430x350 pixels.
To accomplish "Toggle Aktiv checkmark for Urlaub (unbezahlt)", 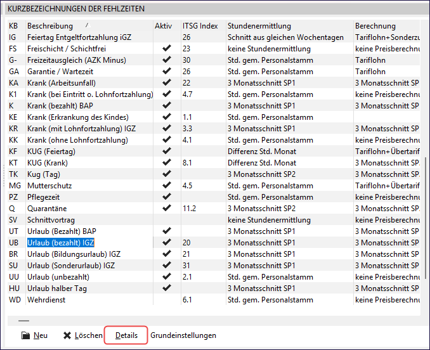I will point(167,276).
